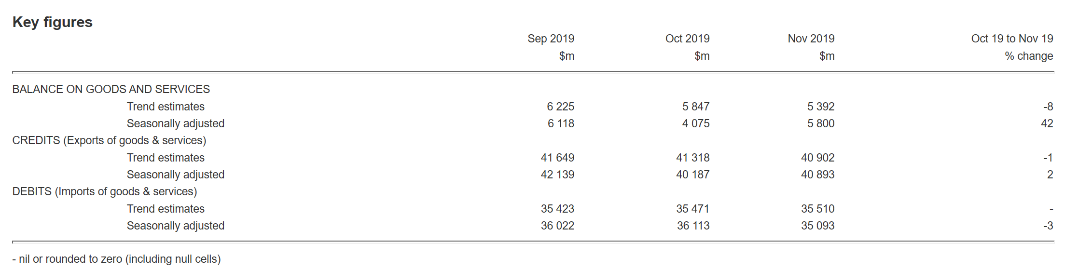The height and width of the screenshot is (270, 1065).
Task: Select the Nov 2019 column header
Action: (x=811, y=39)
